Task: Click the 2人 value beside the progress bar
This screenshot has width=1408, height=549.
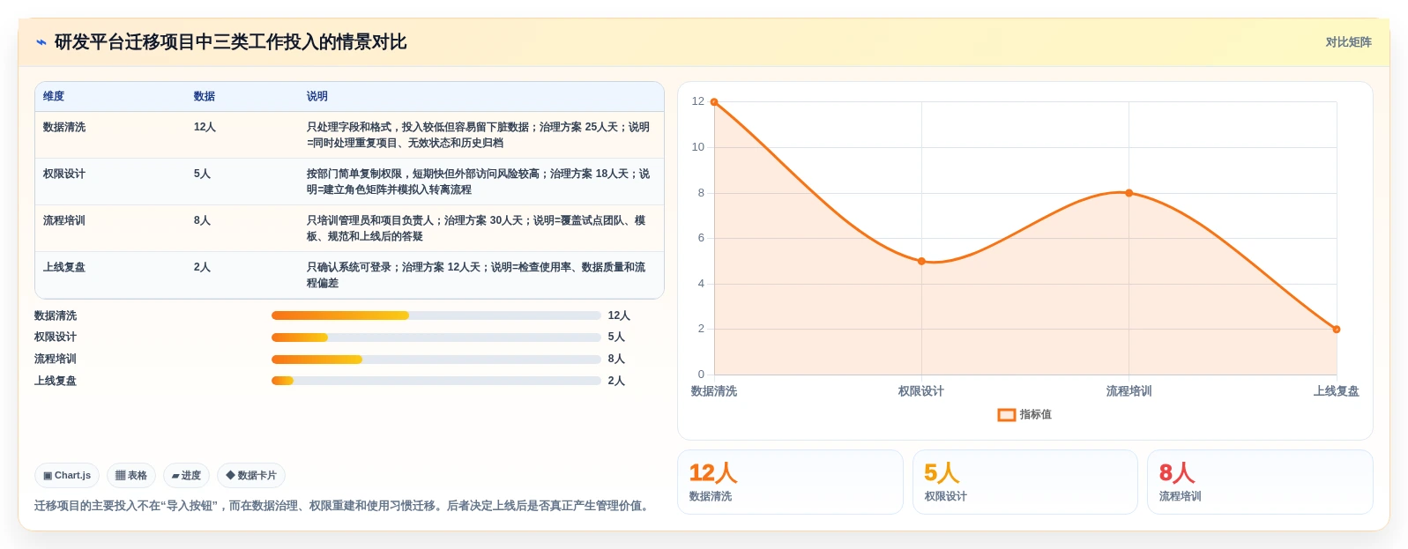Action: 616,381
